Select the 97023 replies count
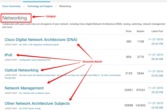The width and height of the screenshot is (167, 110). pyautogui.click(x=140, y=90)
